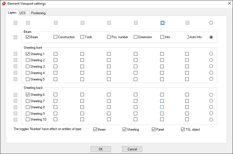Tick the Tools checkbox
Viewport: 233px width, 154px height.
(82, 37)
